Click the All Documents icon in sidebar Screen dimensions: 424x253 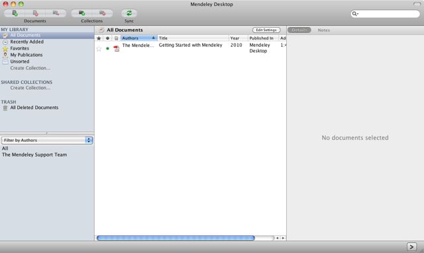point(5,36)
